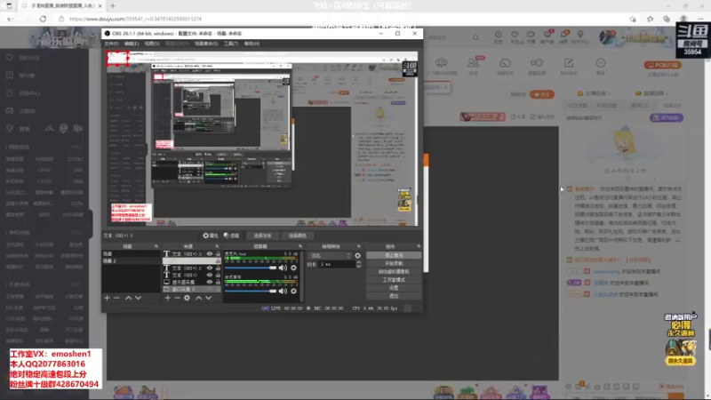Image resolution: width=711 pixels, height=400 pixels.
Task: Open the 场景集合(S) menu in OBS
Action: click(x=206, y=44)
